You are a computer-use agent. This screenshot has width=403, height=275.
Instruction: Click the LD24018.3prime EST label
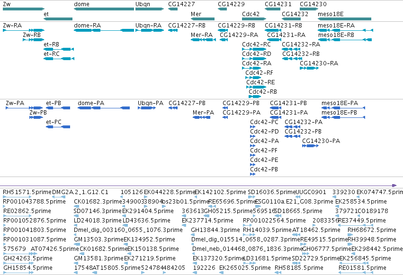click(x=98, y=221)
